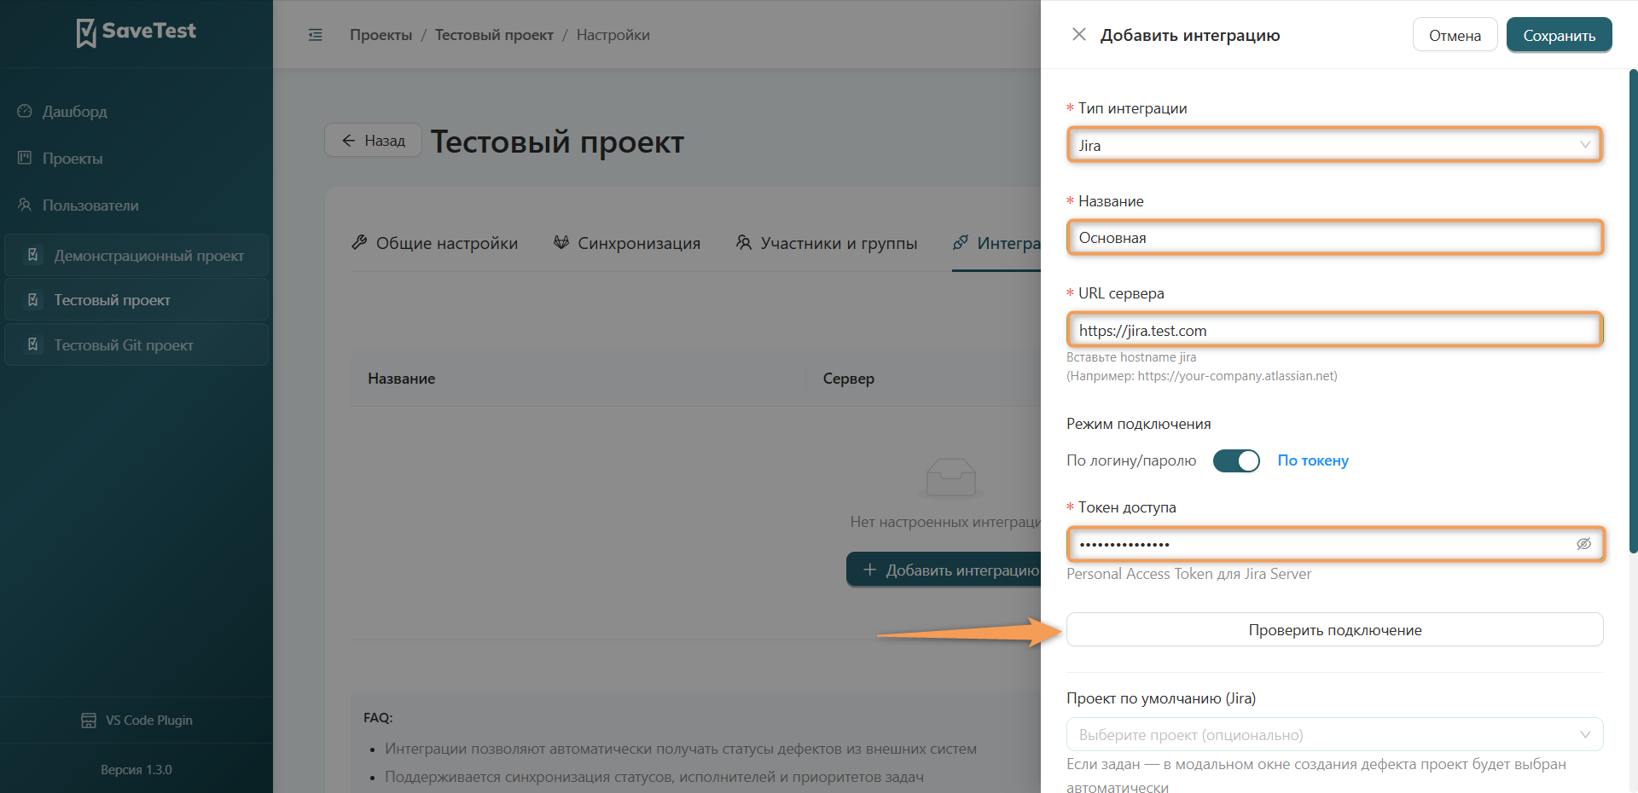Image resolution: width=1638 pixels, height=793 pixels.
Task: Toggle token visibility eye icon
Action: point(1584,544)
